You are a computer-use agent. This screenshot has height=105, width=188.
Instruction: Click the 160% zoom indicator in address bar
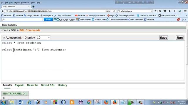pos(108,11)
